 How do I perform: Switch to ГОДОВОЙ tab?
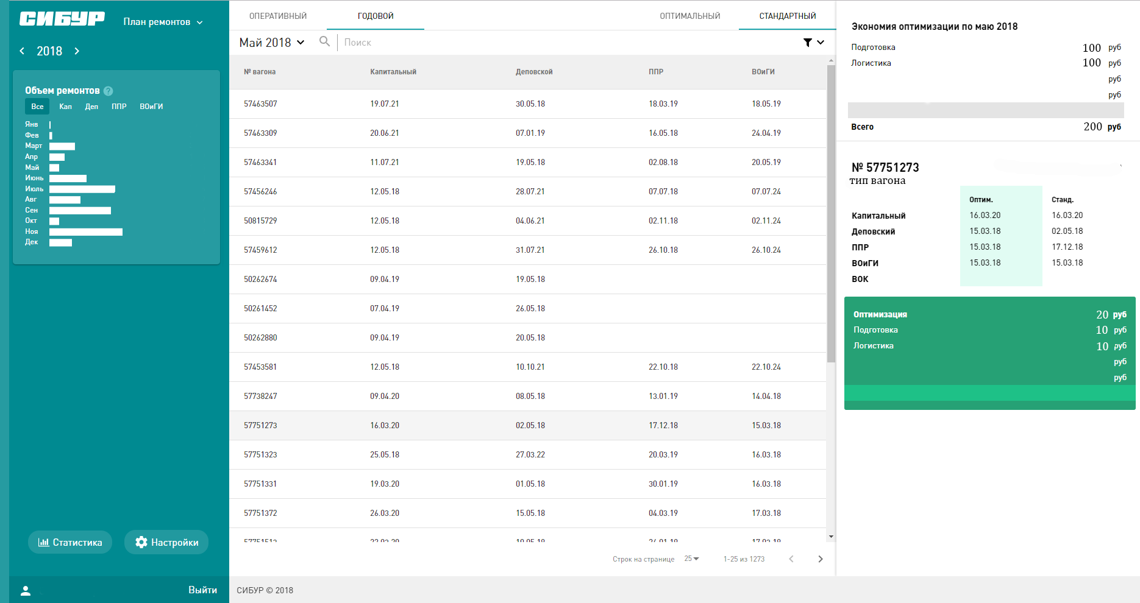376,16
